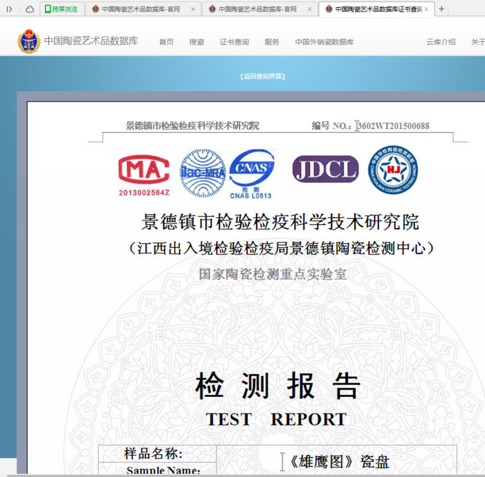Open 云库介绍 in the navigation bar
This screenshot has width=485, height=477.
[x=441, y=42]
